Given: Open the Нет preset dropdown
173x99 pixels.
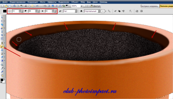Looking at the screenshot, I should tap(76, 11).
